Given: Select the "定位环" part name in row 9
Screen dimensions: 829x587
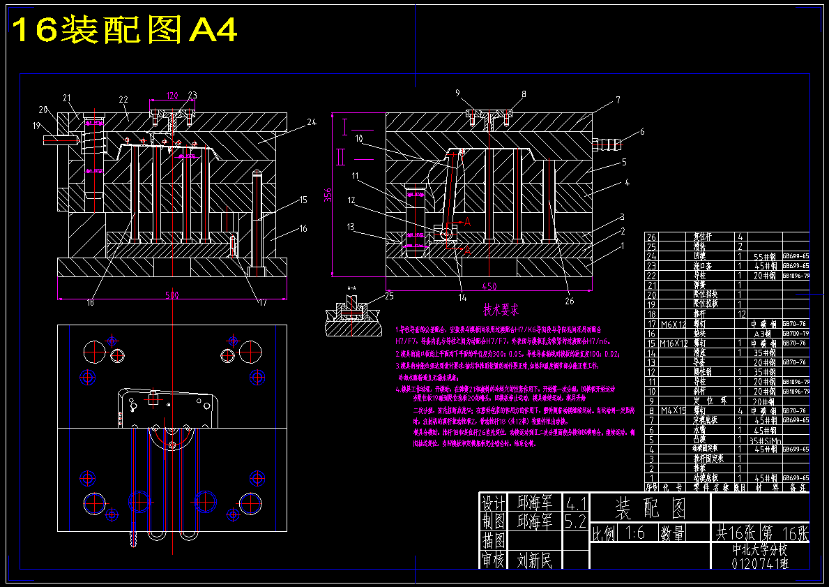Looking at the screenshot, I should 708,401.
